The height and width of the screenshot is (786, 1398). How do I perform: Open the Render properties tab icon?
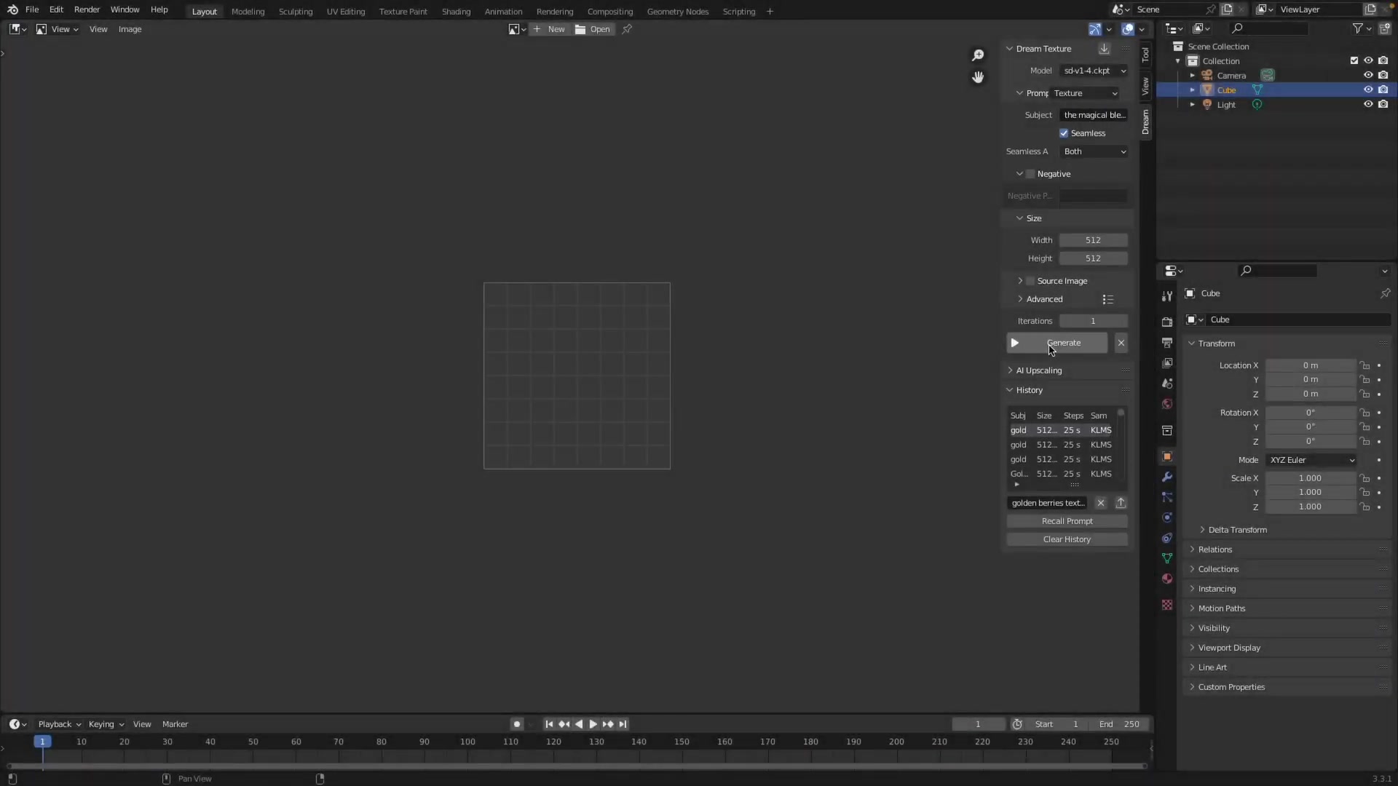tap(1167, 322)
